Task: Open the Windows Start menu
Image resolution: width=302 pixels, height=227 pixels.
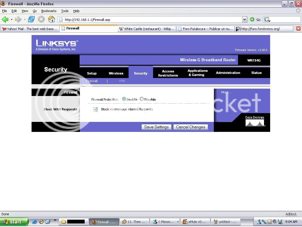Action: coord(14,222)
